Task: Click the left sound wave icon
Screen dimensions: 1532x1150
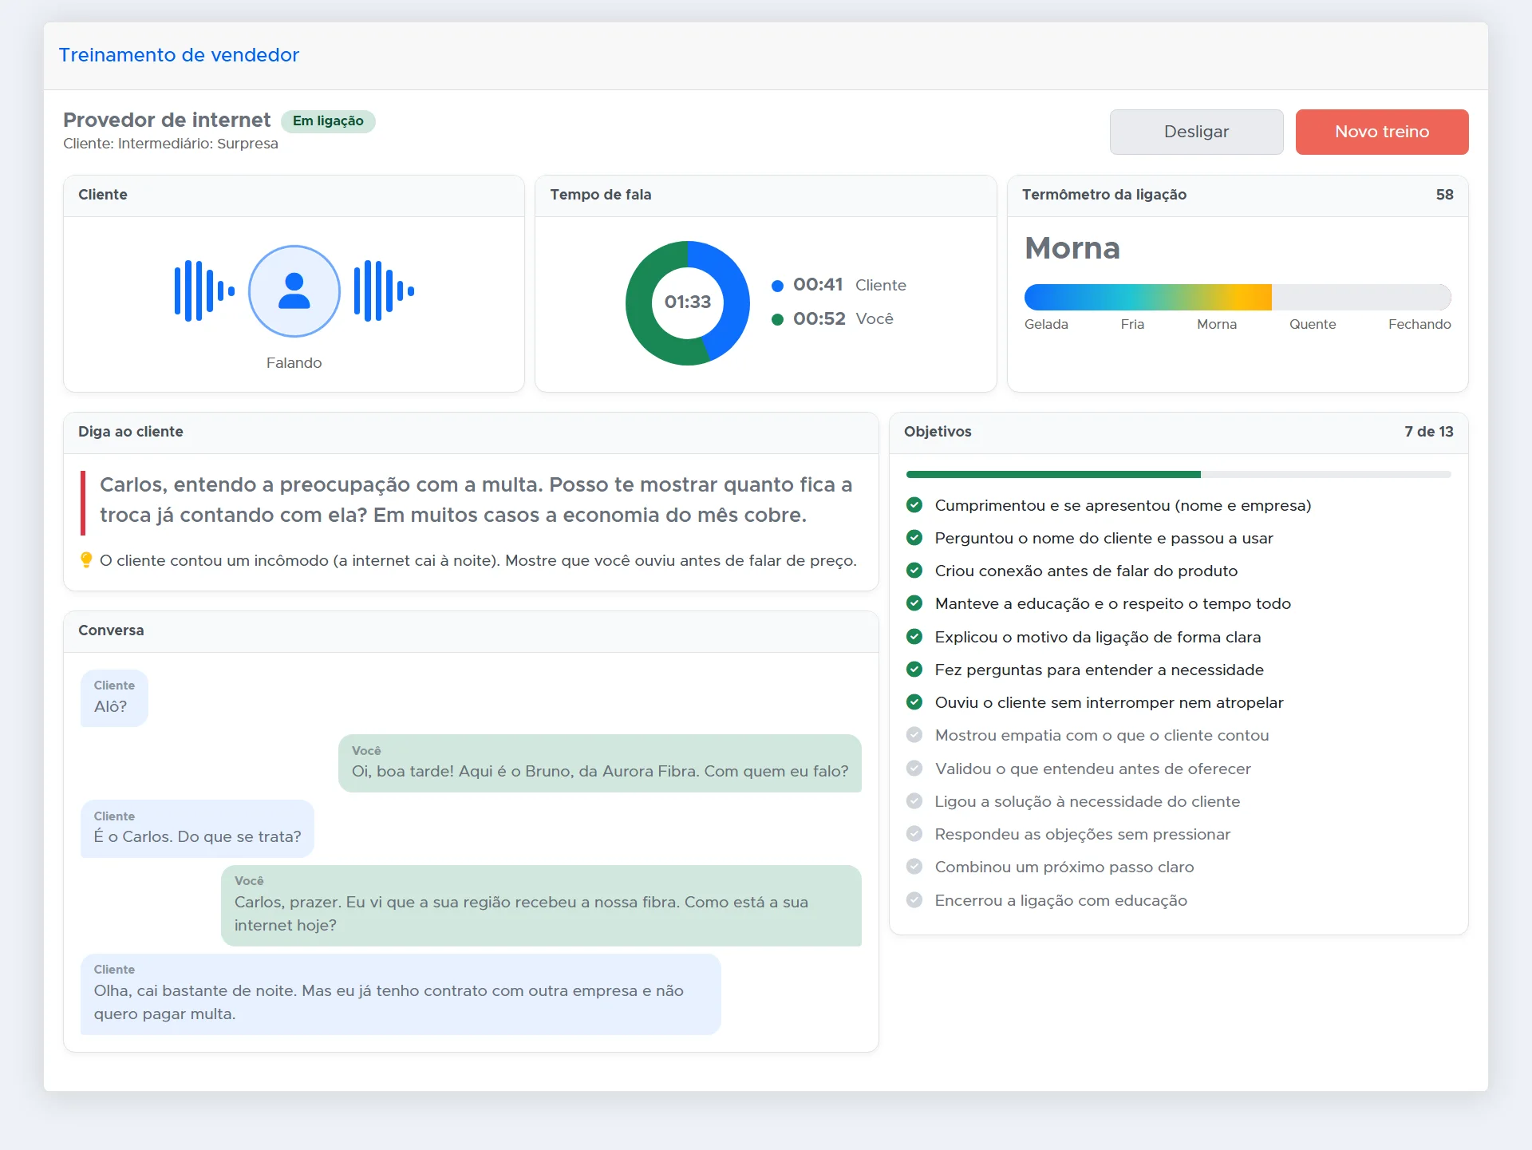Action: coord(204,290)
